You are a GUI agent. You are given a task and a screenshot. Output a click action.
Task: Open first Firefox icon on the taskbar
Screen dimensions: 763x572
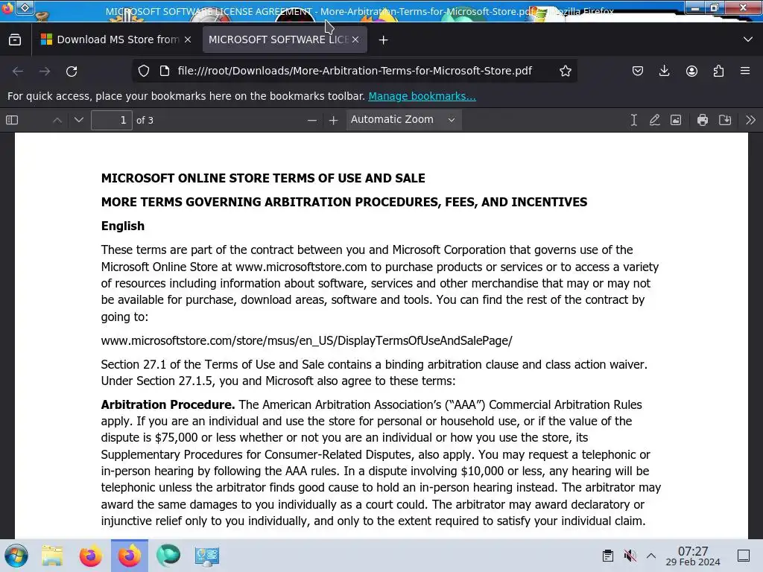[x=90, y=556]
